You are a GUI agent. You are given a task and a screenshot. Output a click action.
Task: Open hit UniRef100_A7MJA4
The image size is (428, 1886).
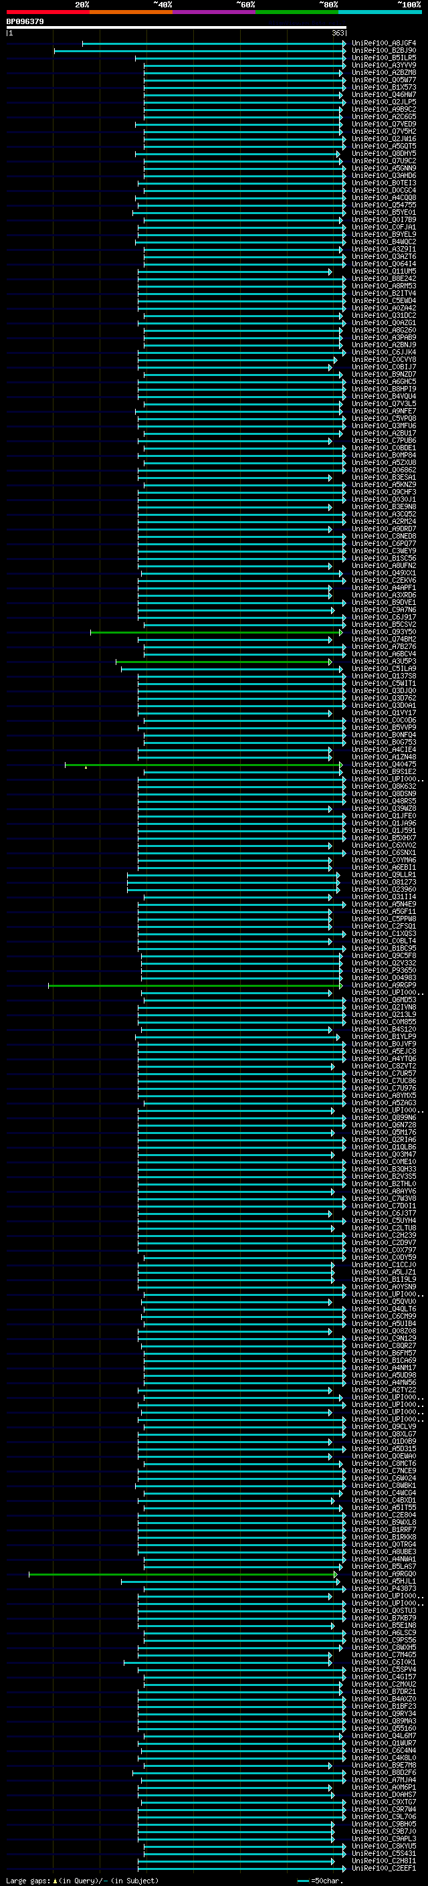pyautogui.click(x=384, y=1780)
